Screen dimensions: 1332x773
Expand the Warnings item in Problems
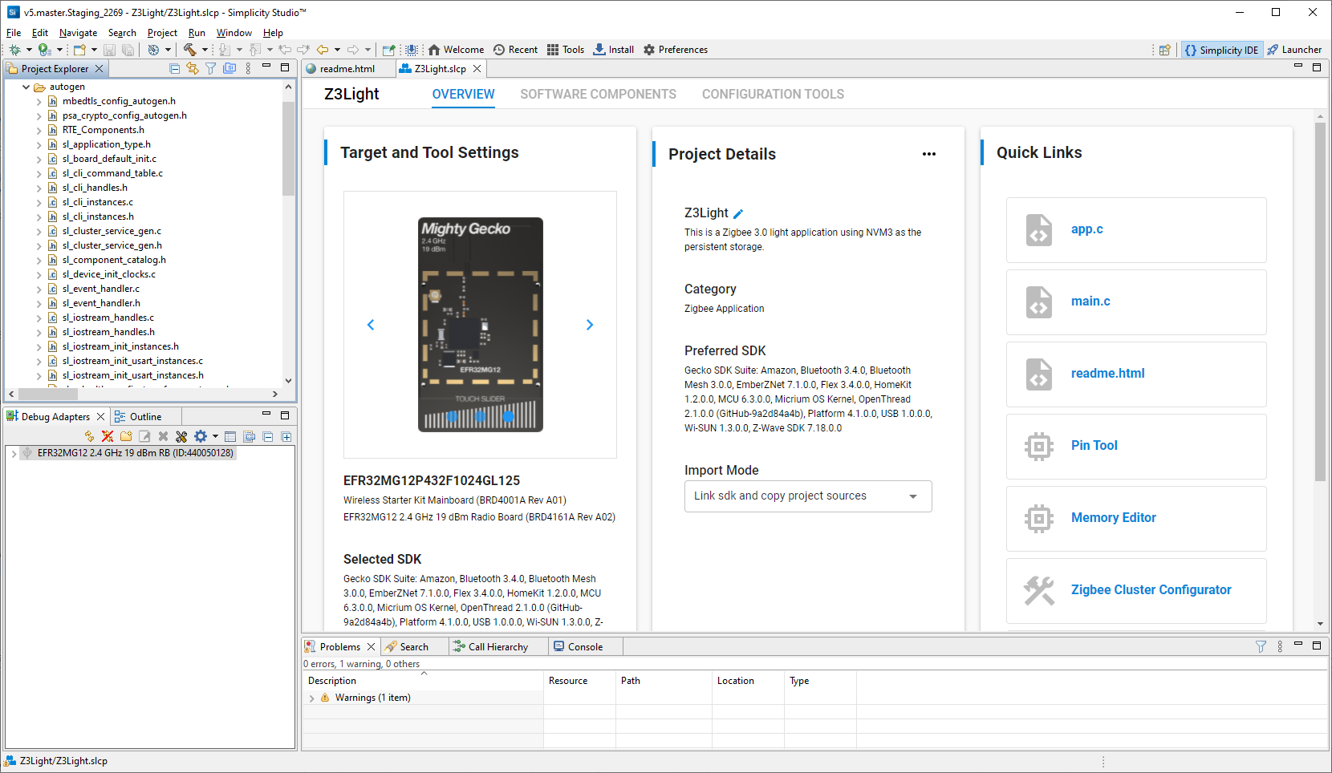tap(311, 698)
